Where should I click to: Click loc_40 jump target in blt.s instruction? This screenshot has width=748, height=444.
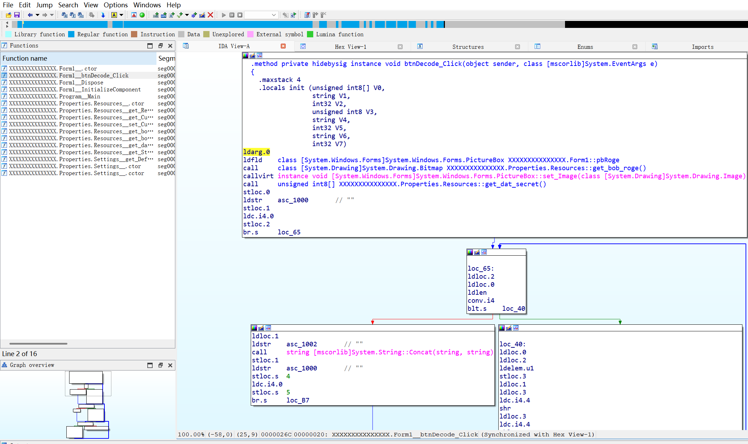coord(513,308)
